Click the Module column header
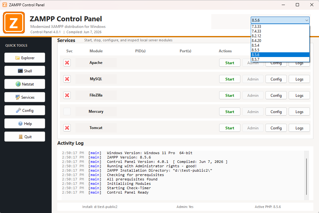319x213 pixels. pyautogui.click(x=96, y=51)
